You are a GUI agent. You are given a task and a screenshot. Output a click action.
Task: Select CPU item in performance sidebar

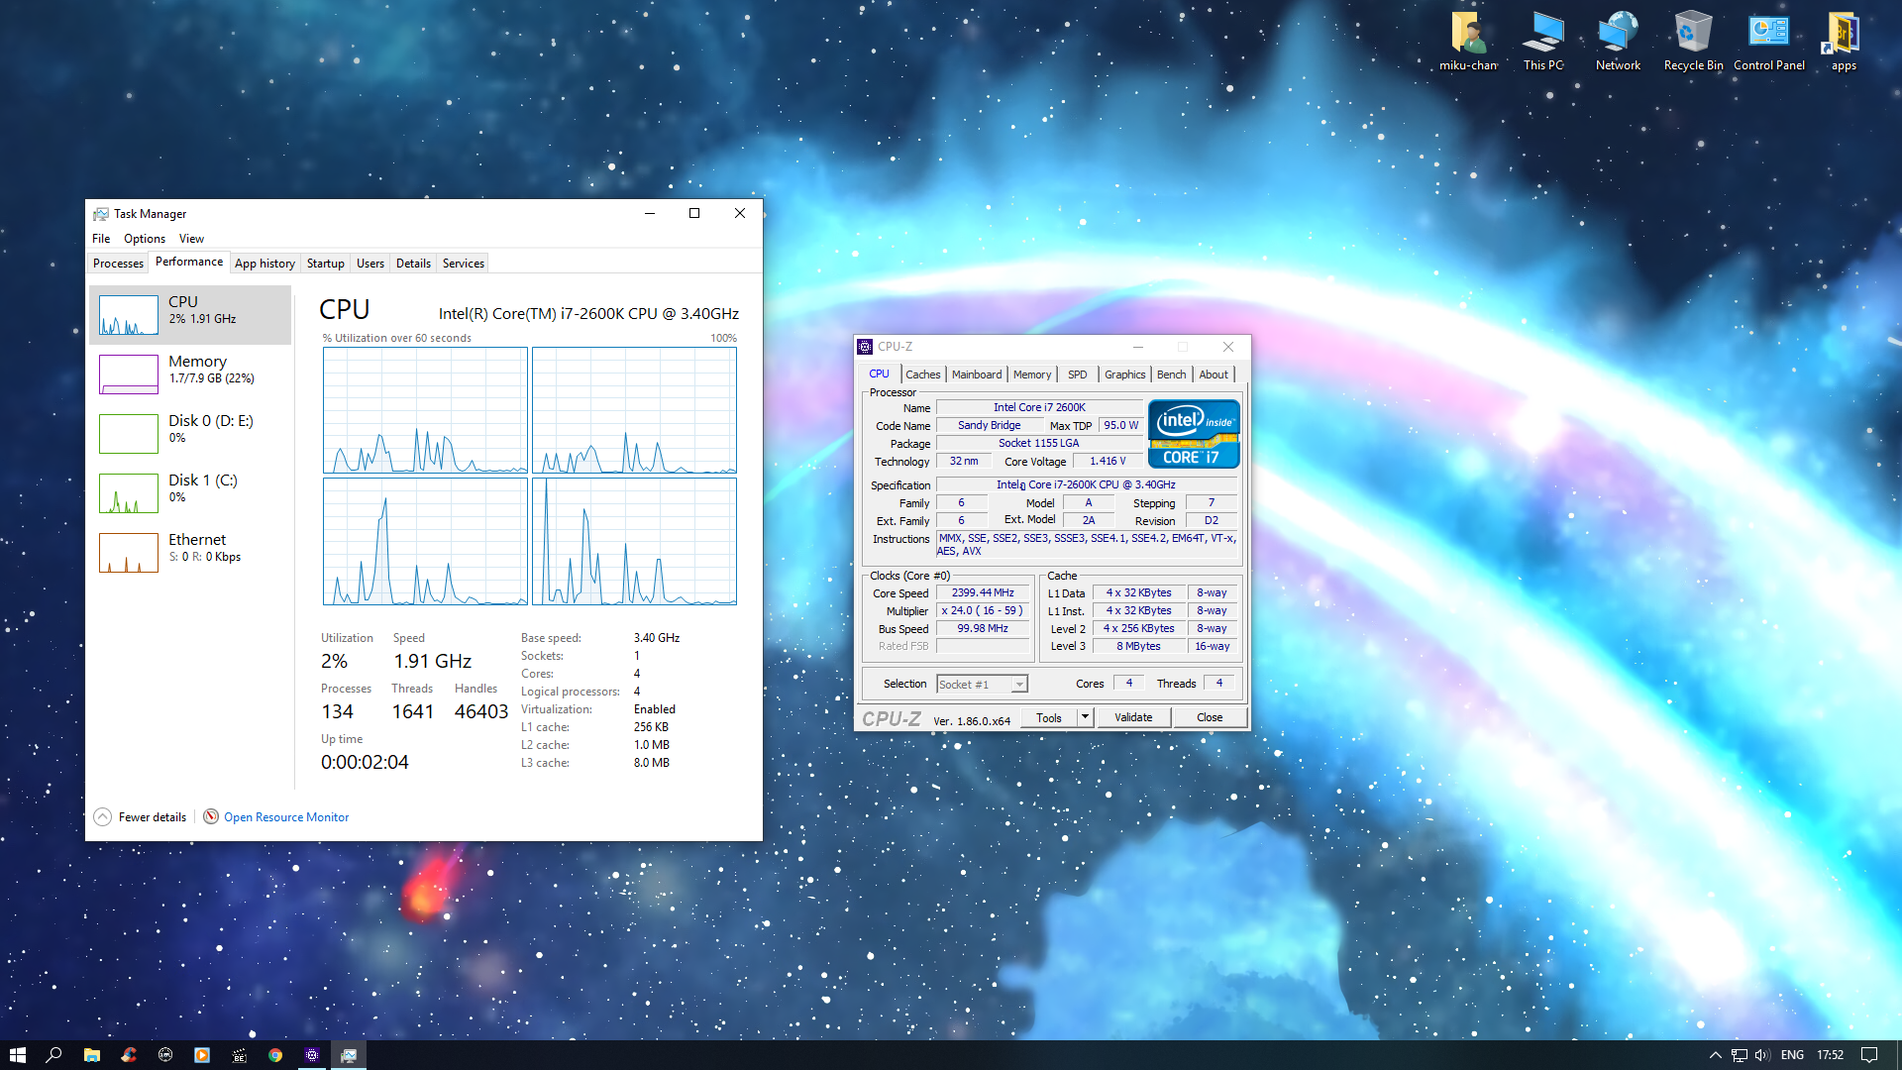190,315
